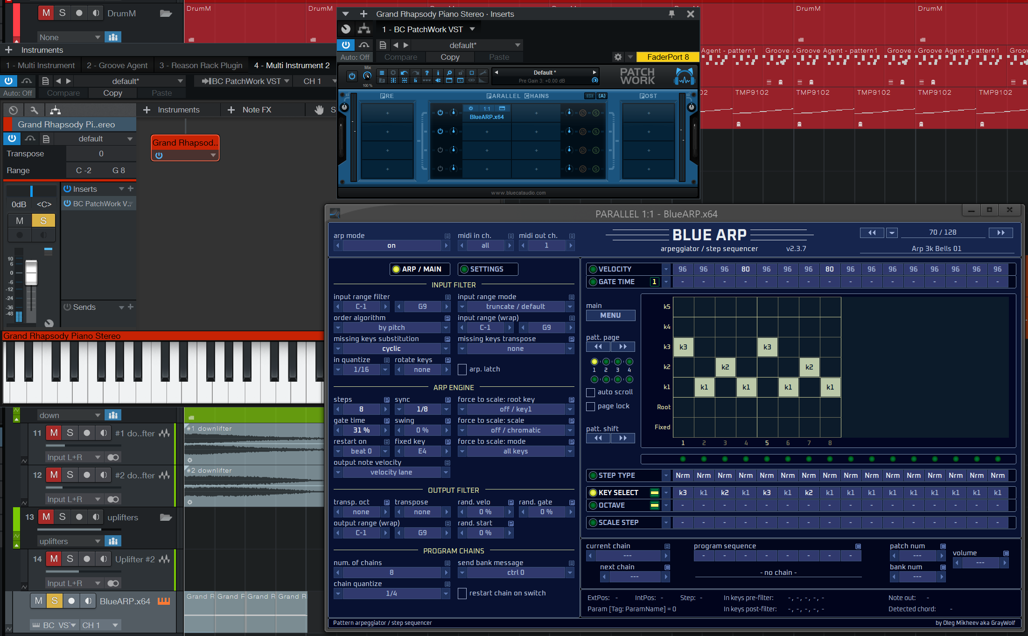Open the BlueARP preset list dropdown
This screenshot has height=636, width=1028.
click(892, 233)
